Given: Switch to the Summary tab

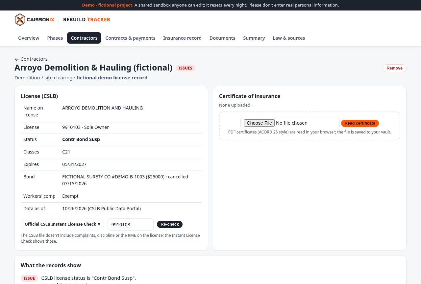Looking at the screenshot, I should point(254,38).
